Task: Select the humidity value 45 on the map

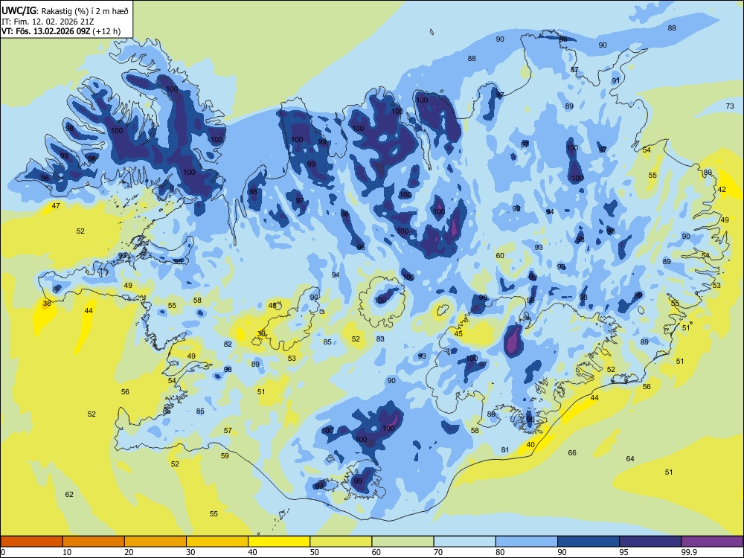Action: pyautogui.click(x=458, y=334)
